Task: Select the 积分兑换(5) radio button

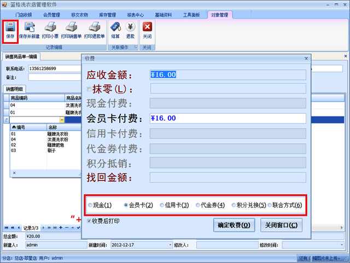Action: [234, 205]
